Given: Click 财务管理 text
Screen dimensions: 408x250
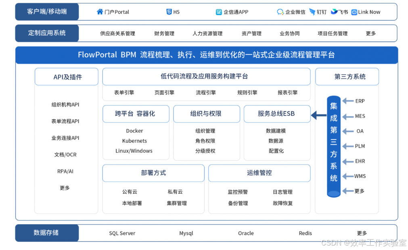Looking at the screenshot, I should (164, 33).
